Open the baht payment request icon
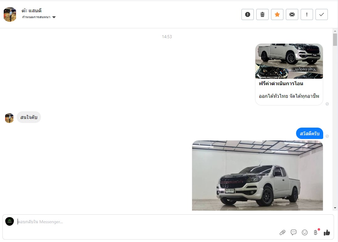 [x=315, y=232]
